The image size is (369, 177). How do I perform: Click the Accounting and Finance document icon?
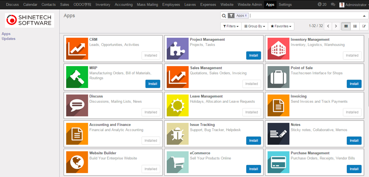click(77, 134)
